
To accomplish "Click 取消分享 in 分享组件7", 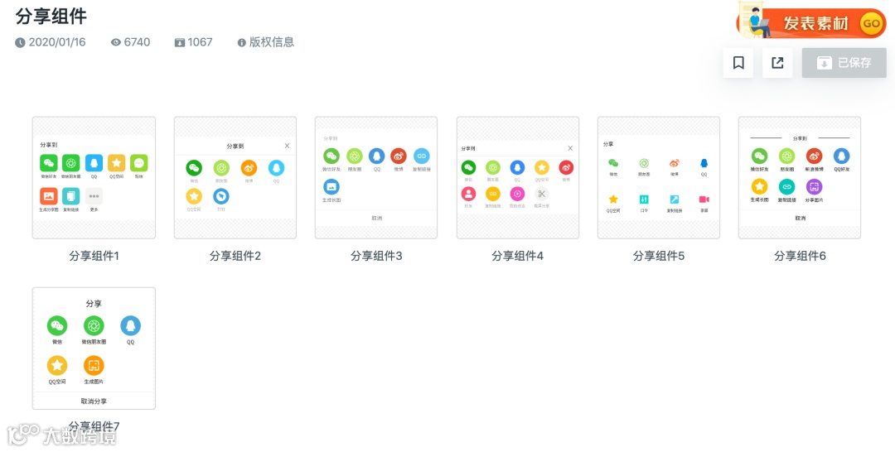I will pos(94,402).
